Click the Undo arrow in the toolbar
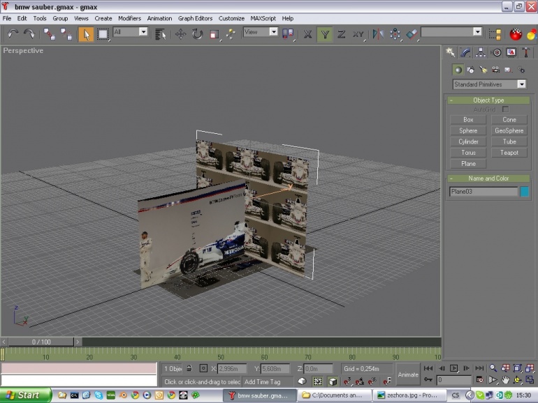Viewport: 538px width, 403px height. coord(13,34)
